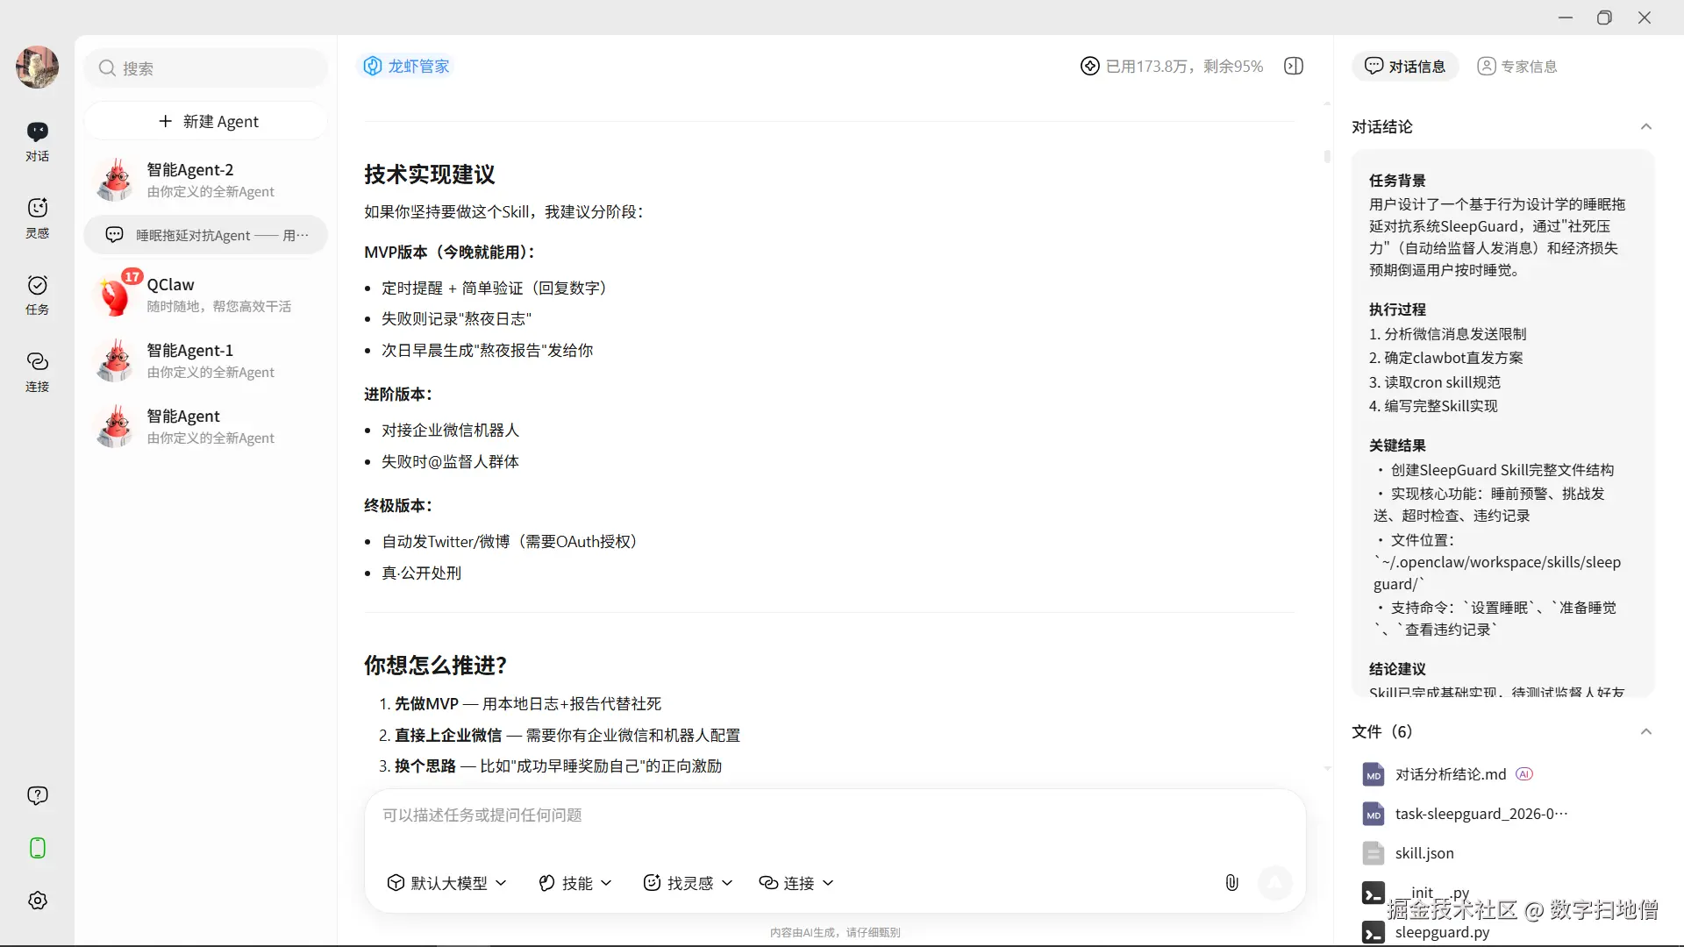
Task: Collapse the 对话结论 section
Action: (x=1645, y=127)
